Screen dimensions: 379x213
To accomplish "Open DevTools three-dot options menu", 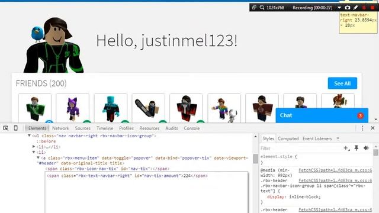I will (362, 128).
